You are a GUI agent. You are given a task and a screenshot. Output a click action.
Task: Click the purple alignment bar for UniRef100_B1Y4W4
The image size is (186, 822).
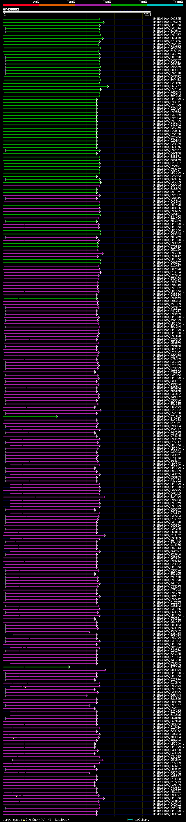(54, 497)
